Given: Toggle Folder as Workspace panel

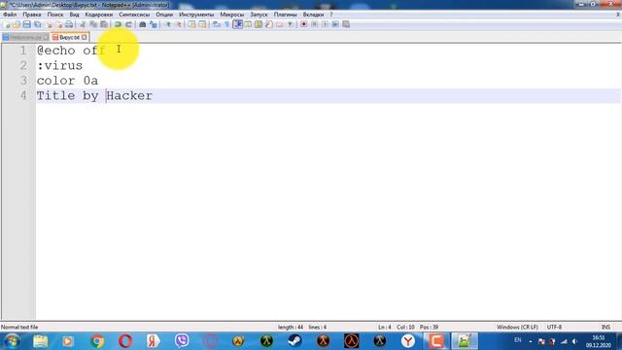Looking at the screenshot, I should click(x=280, y=24).
